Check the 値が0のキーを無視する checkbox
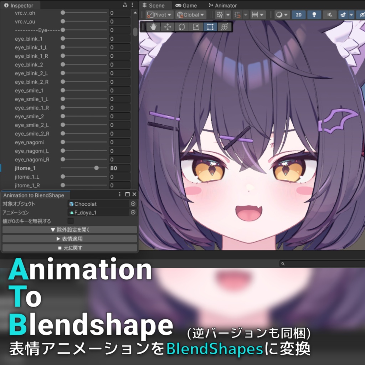This screenshot has width=365, height=365. [70, 221]
